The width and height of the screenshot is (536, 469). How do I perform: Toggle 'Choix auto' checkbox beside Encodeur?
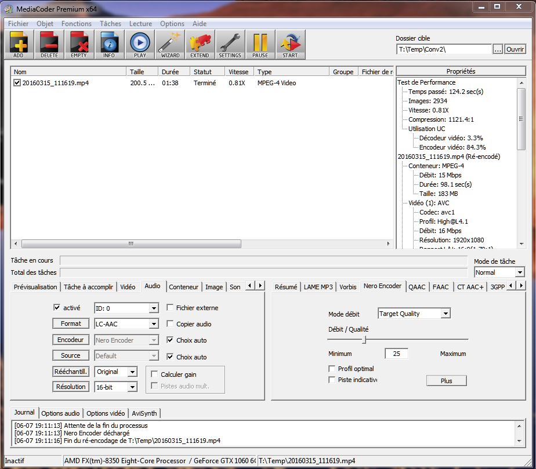(x=169, y=340)
